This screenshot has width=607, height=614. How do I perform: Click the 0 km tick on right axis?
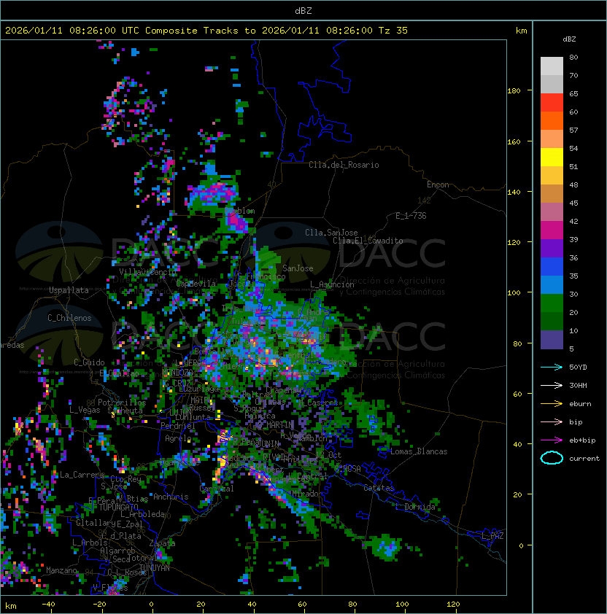click(x=521, y=545)
